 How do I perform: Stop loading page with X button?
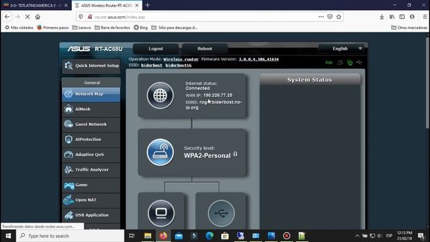click(28, 17)
